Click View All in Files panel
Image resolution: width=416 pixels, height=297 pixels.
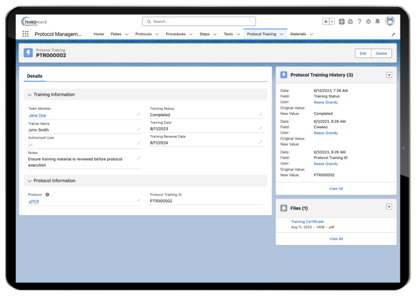(x=336, y=239)
